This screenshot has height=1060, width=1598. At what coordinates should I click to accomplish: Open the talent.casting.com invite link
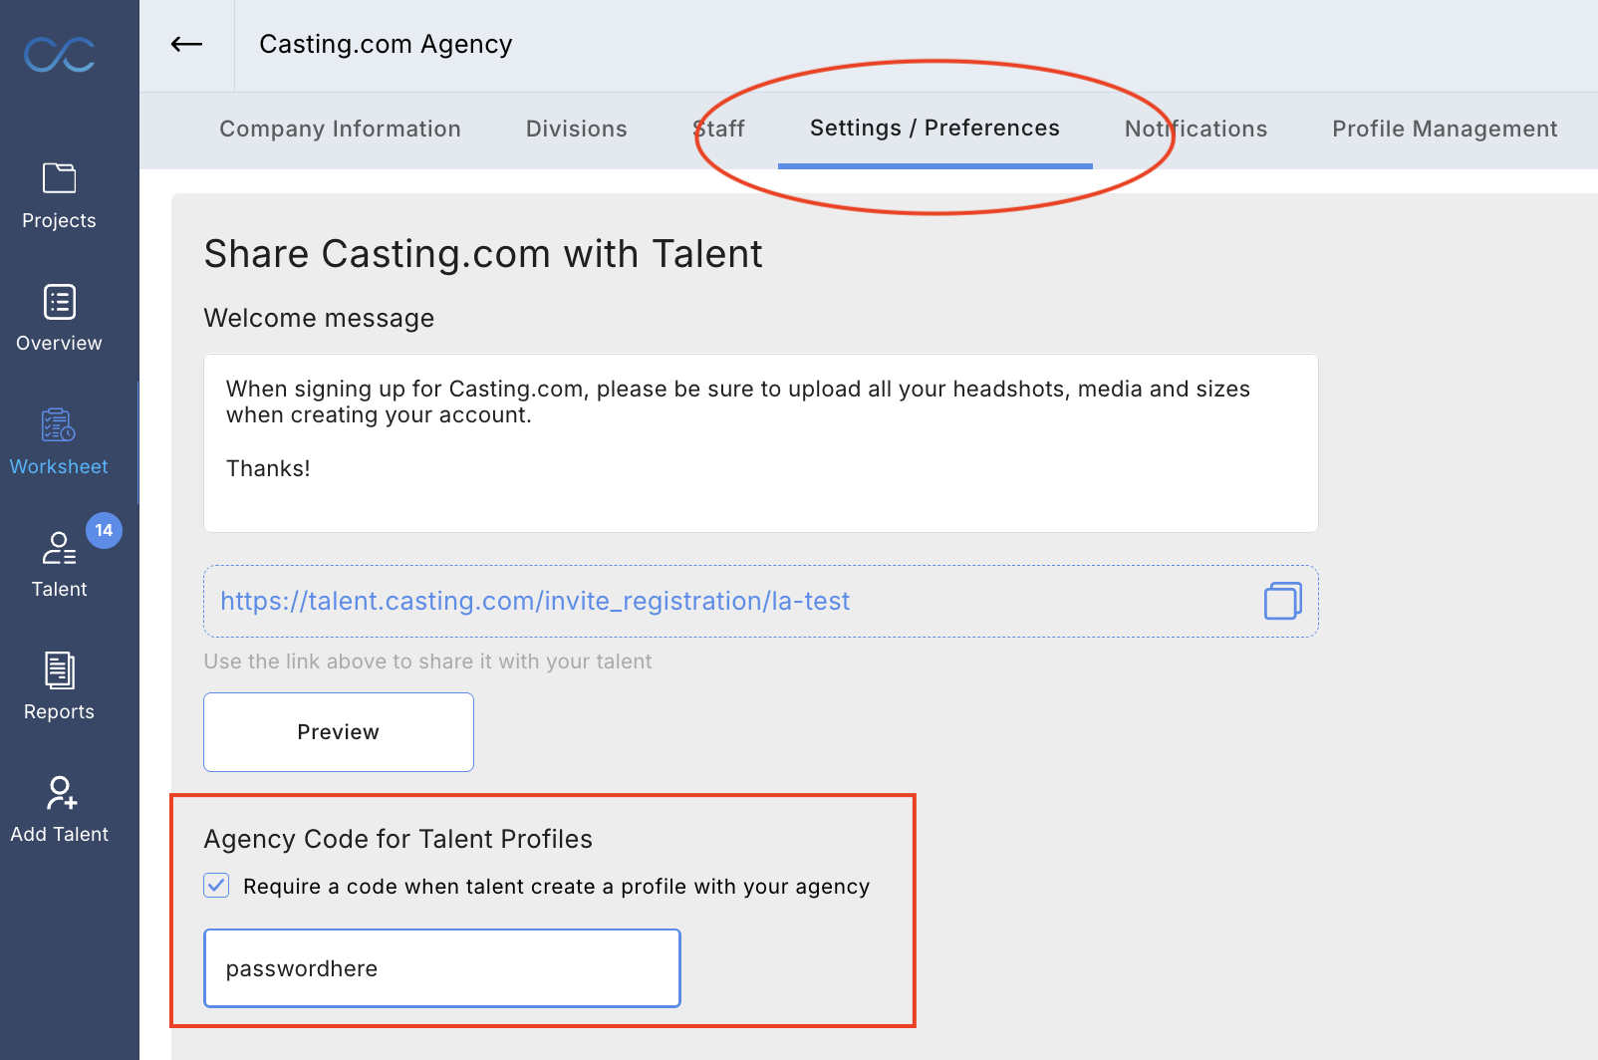click(535, 601)
